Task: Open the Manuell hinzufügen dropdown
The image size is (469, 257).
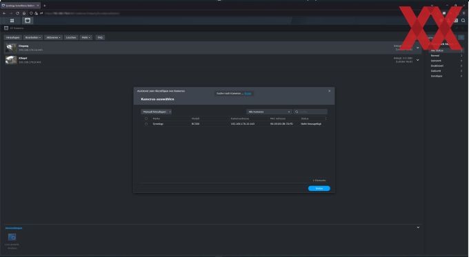Action: click(170, 112)
